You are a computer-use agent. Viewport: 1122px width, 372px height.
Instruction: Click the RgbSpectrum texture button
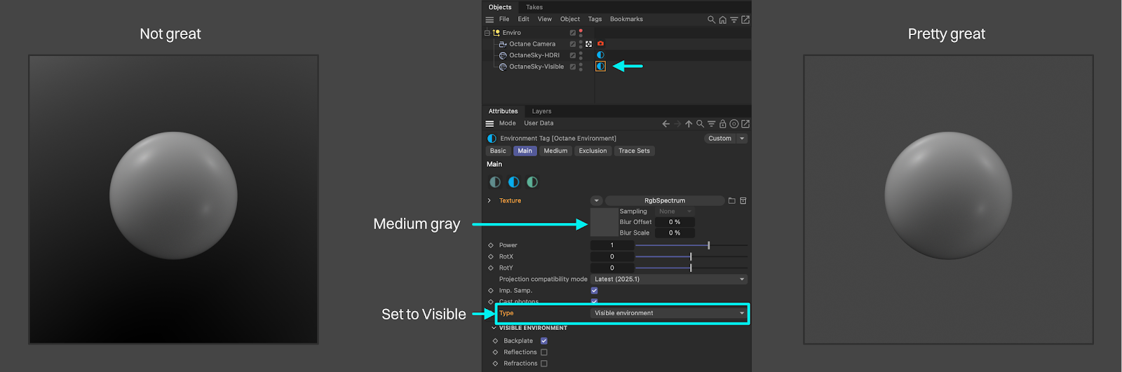(664, 201)
